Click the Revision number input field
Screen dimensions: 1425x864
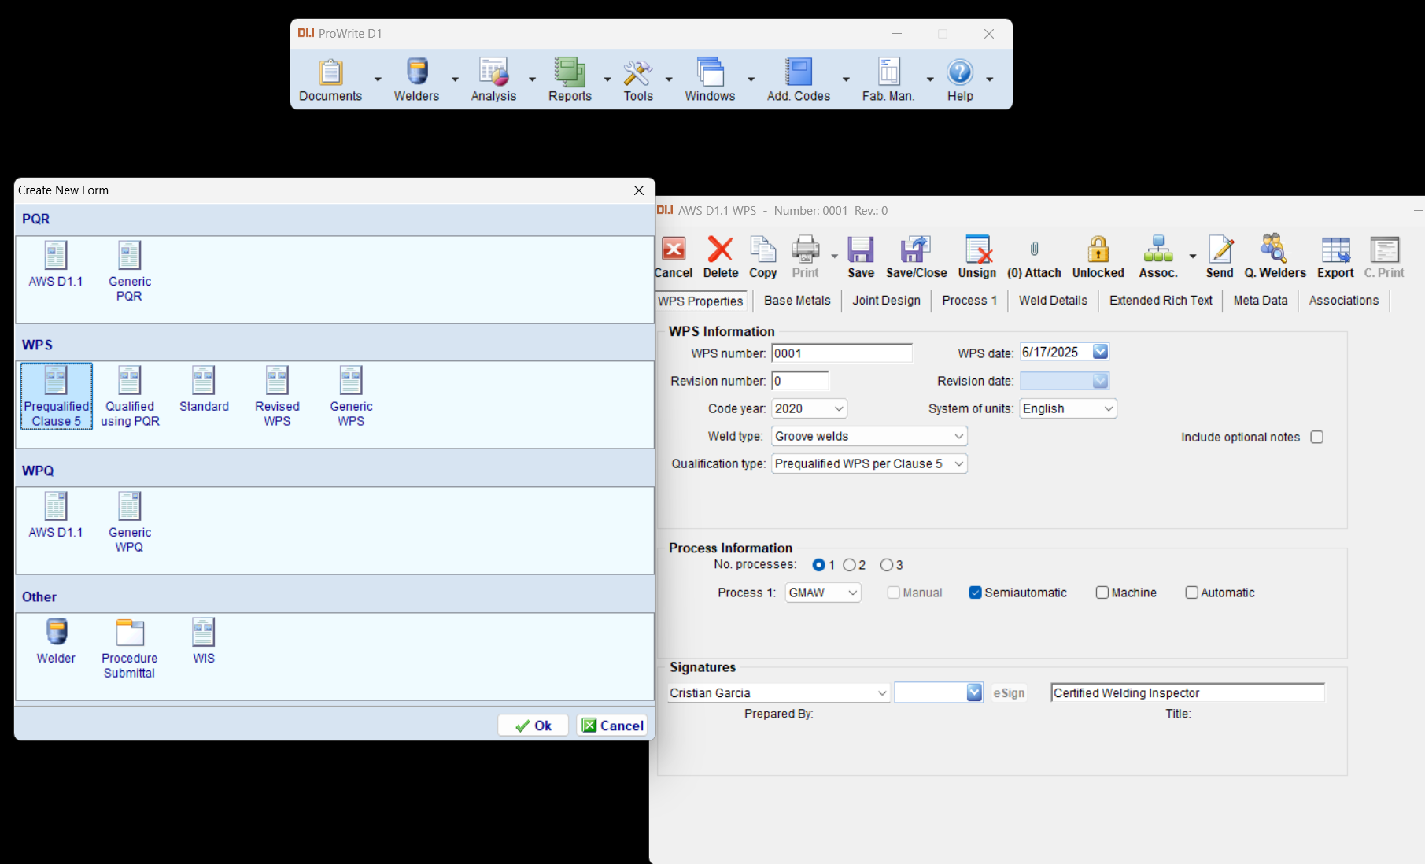pos(800,381)
